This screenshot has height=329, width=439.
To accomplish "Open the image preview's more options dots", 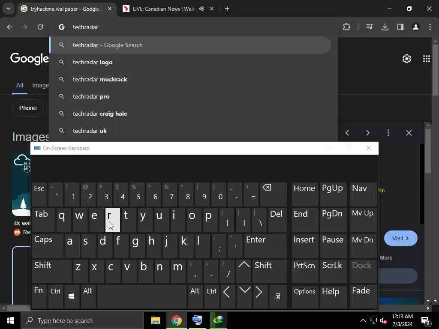I will (388, 133).
